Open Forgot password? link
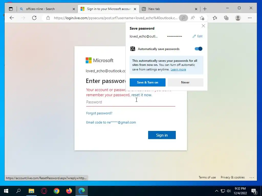 (99, 113)
